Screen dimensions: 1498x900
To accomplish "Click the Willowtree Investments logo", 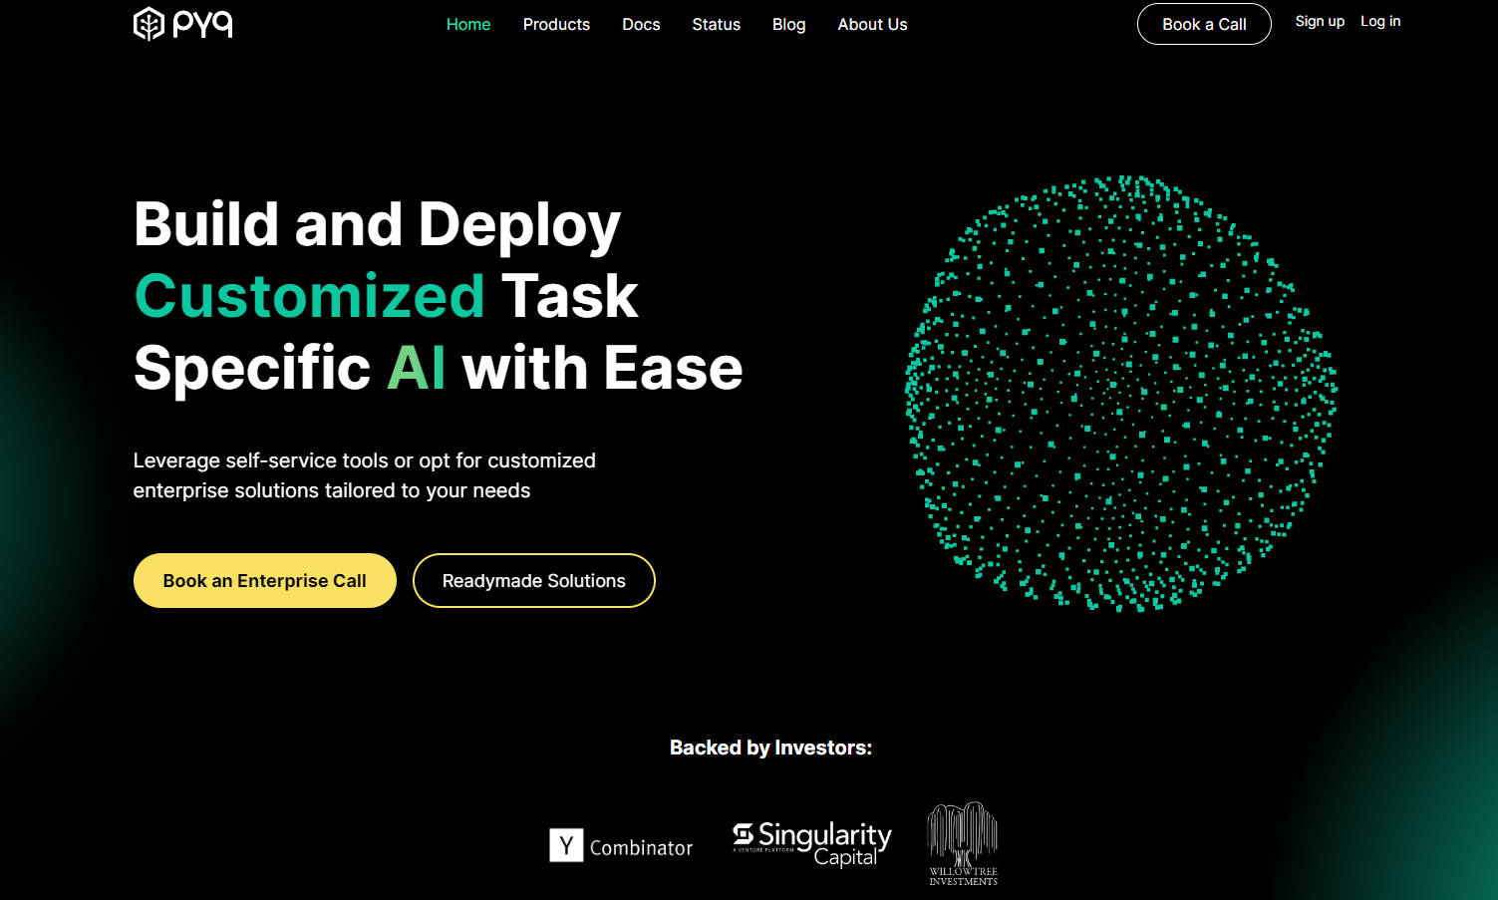I will 963,843.
